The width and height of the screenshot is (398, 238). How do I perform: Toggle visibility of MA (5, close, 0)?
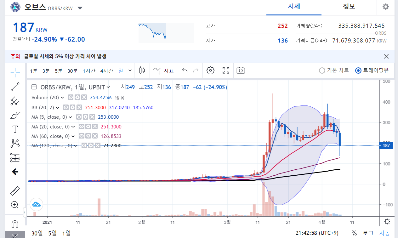80,117
